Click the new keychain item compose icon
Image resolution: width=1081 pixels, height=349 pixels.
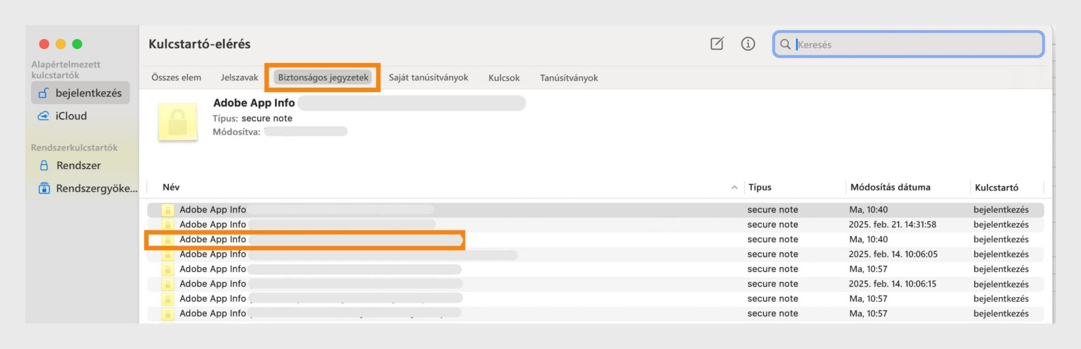coord(717,44)
